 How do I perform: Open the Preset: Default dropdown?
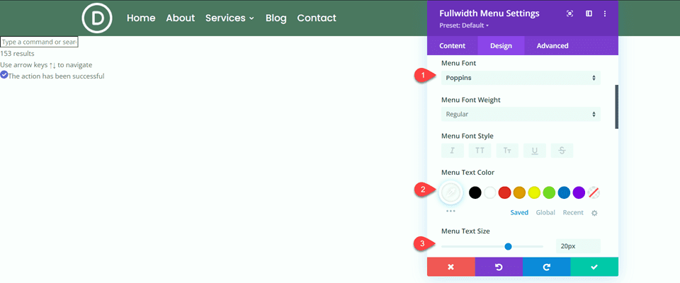(x=464, y=25)
